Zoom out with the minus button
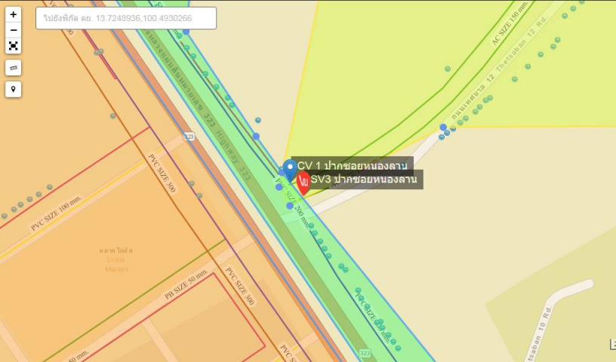 pos(14,30)
